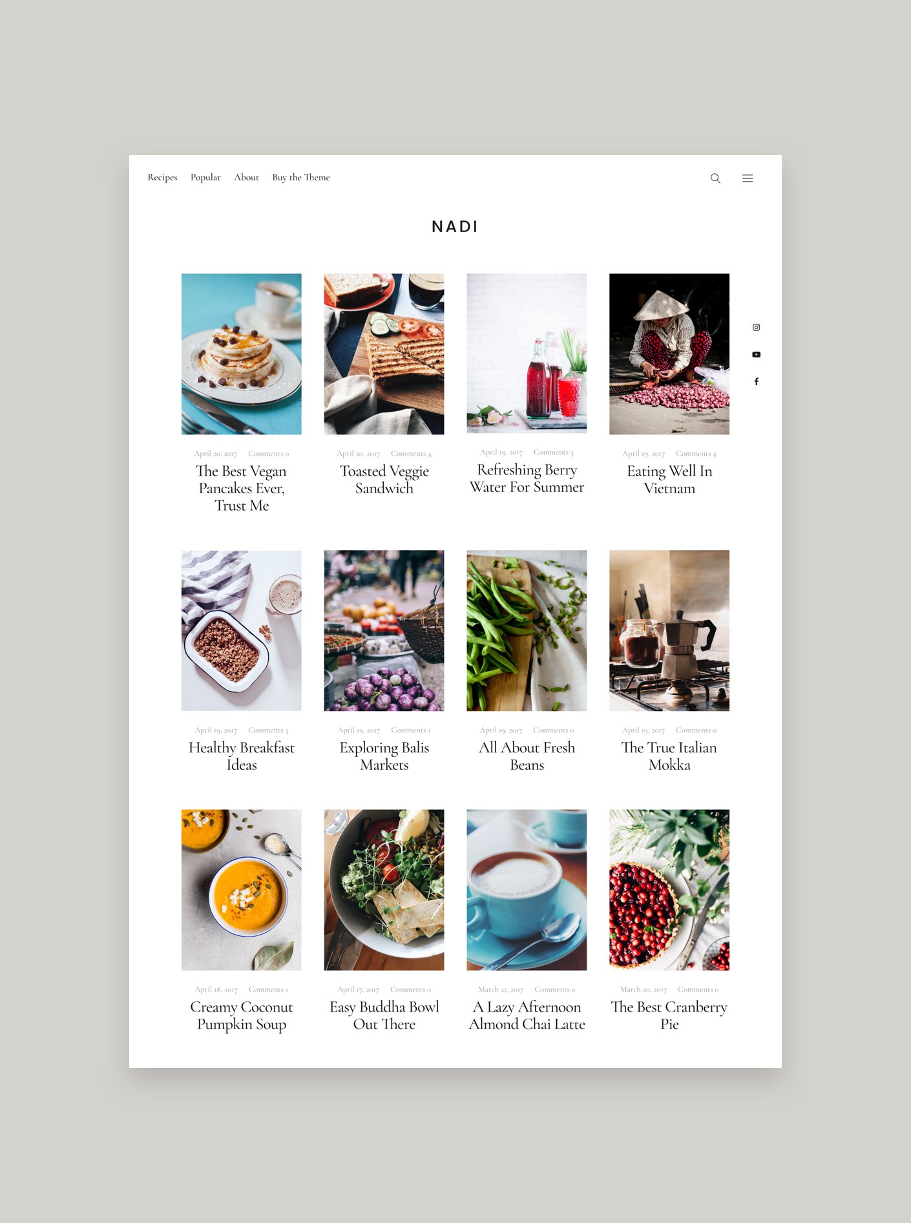Visit the Facebook social icon
Image resolution: width=911 pixels, height=1223 pixels.
coord(756,381)
